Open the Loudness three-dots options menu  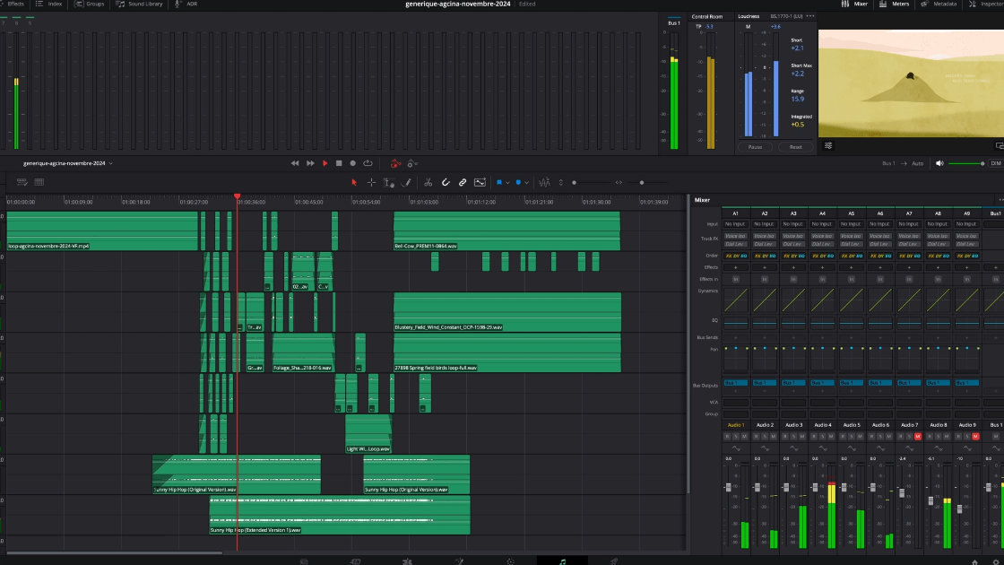[810, 16]
